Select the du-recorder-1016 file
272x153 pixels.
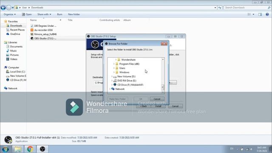(43, 30)
